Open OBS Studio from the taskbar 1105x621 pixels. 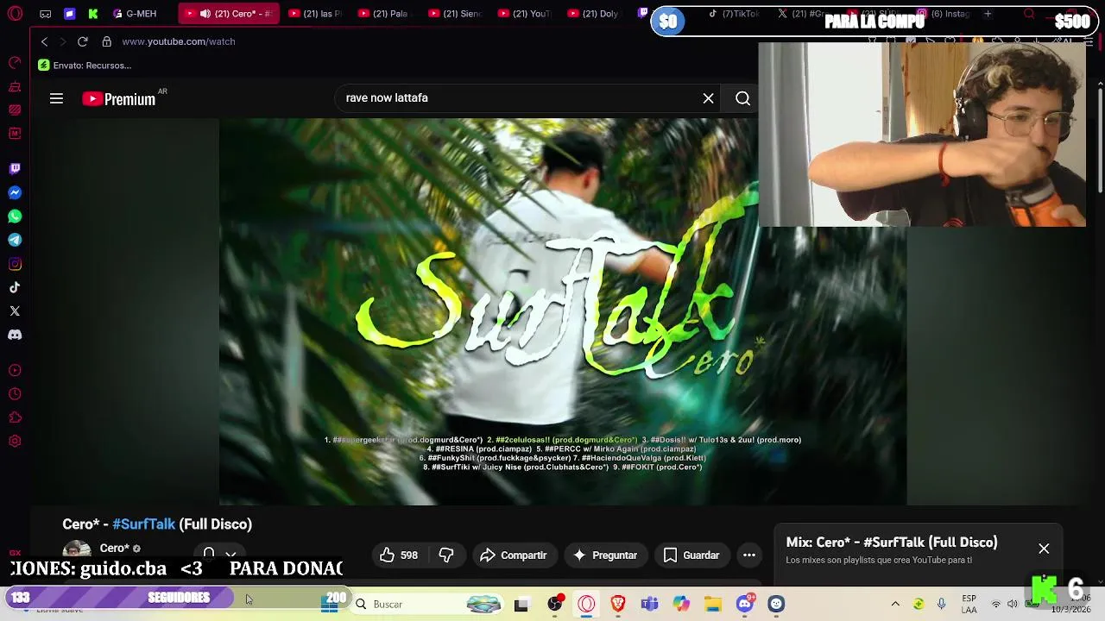(555, 604)
